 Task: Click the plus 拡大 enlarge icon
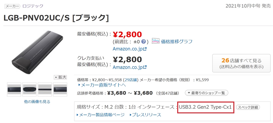tap(60, 77)
